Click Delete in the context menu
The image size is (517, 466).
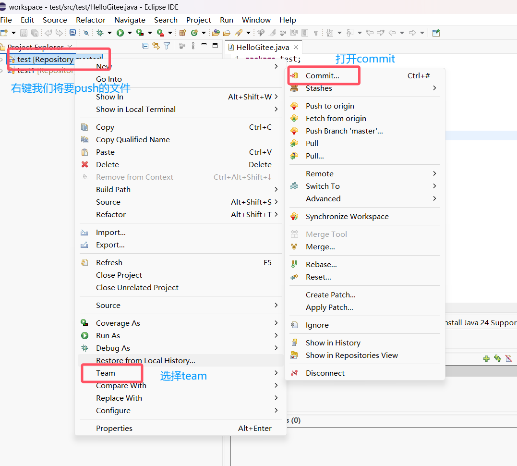[x=180, y=164]
